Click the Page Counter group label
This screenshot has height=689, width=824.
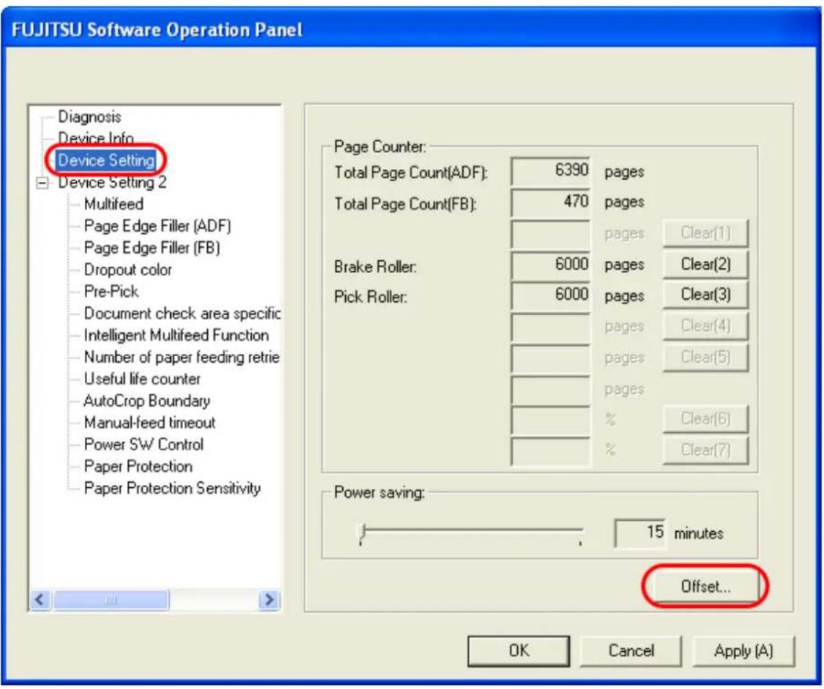[379, 145]
